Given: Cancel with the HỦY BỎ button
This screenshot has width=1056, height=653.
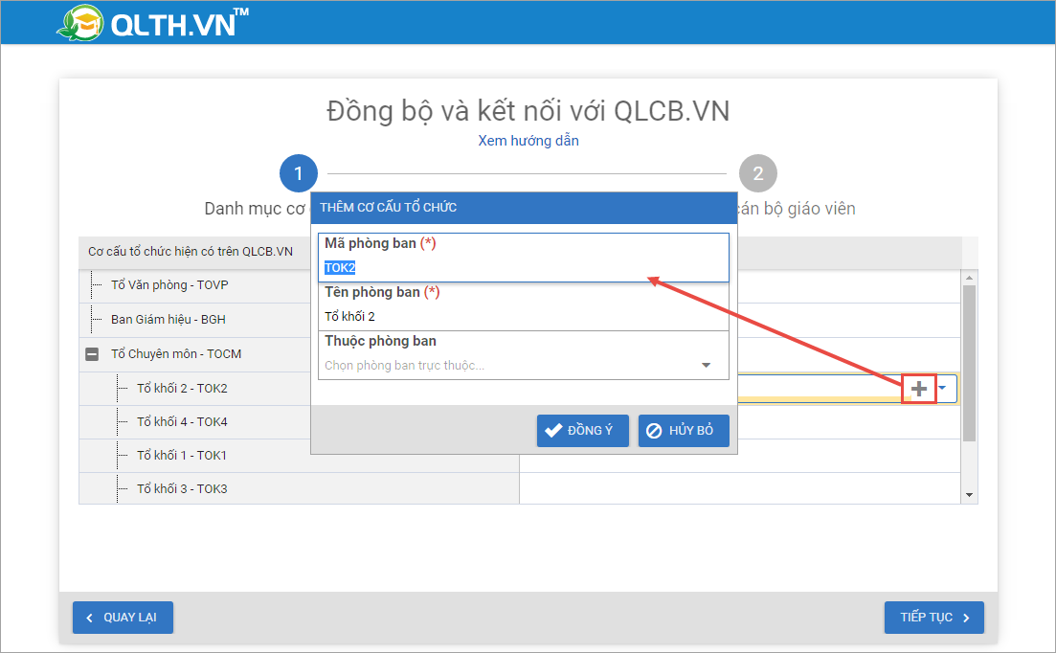Looking at the screenshot, I should tap(684, 431).
